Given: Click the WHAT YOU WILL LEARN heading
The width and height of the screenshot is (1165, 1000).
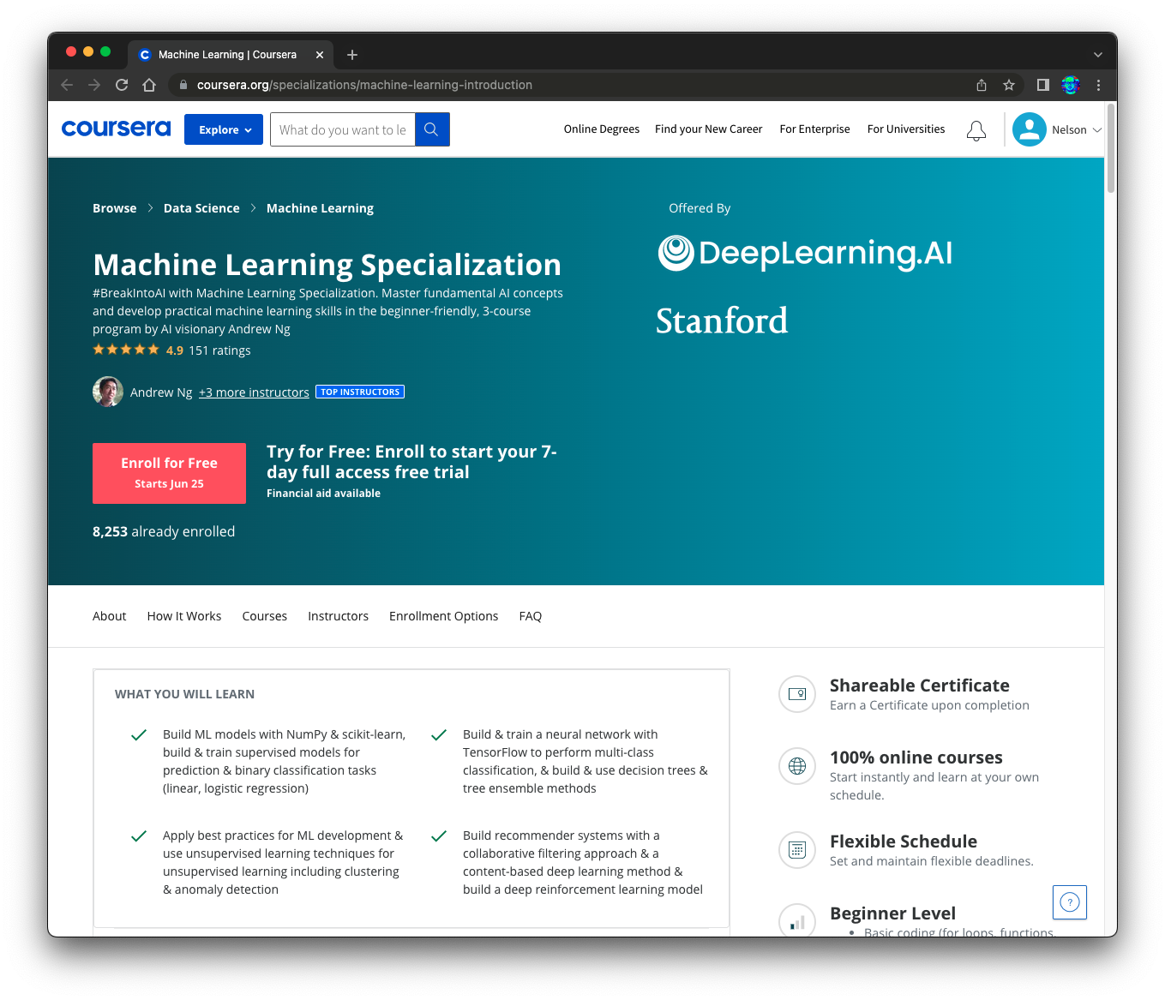Looking at the screenshot, I should tap(184, 694).
